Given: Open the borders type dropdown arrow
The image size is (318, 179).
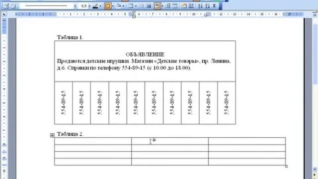Looking at the screenshot, I should point(113,6).
